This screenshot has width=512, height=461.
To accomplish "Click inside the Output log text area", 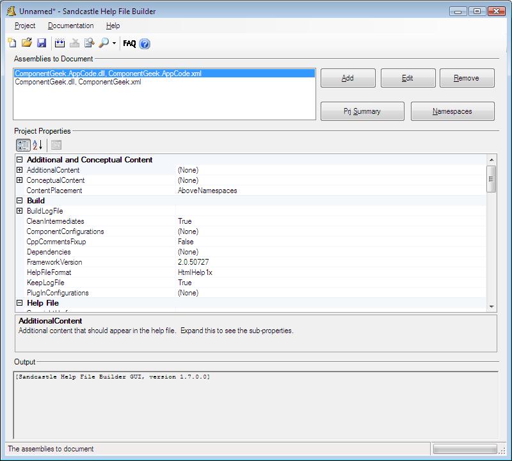I will 255,405.
